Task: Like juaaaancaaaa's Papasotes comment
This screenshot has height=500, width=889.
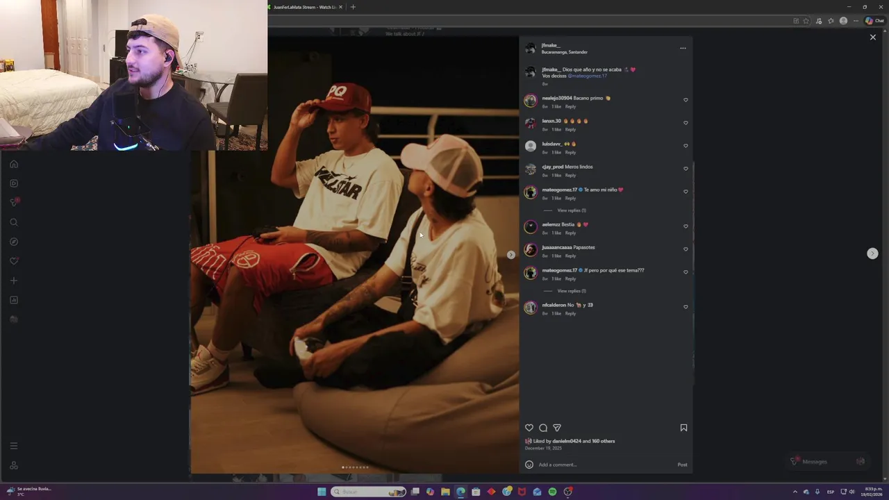Action: 686,249
